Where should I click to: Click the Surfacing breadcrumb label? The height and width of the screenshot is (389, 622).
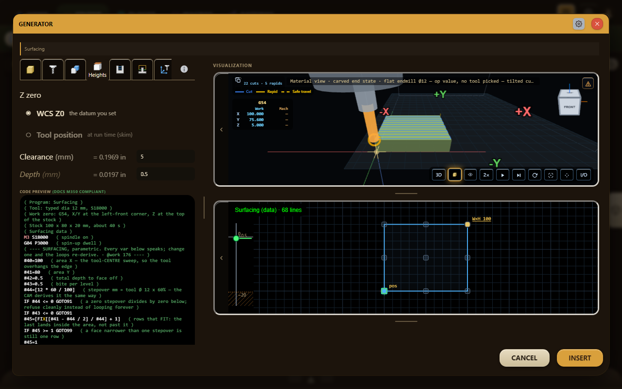(35, 49)
